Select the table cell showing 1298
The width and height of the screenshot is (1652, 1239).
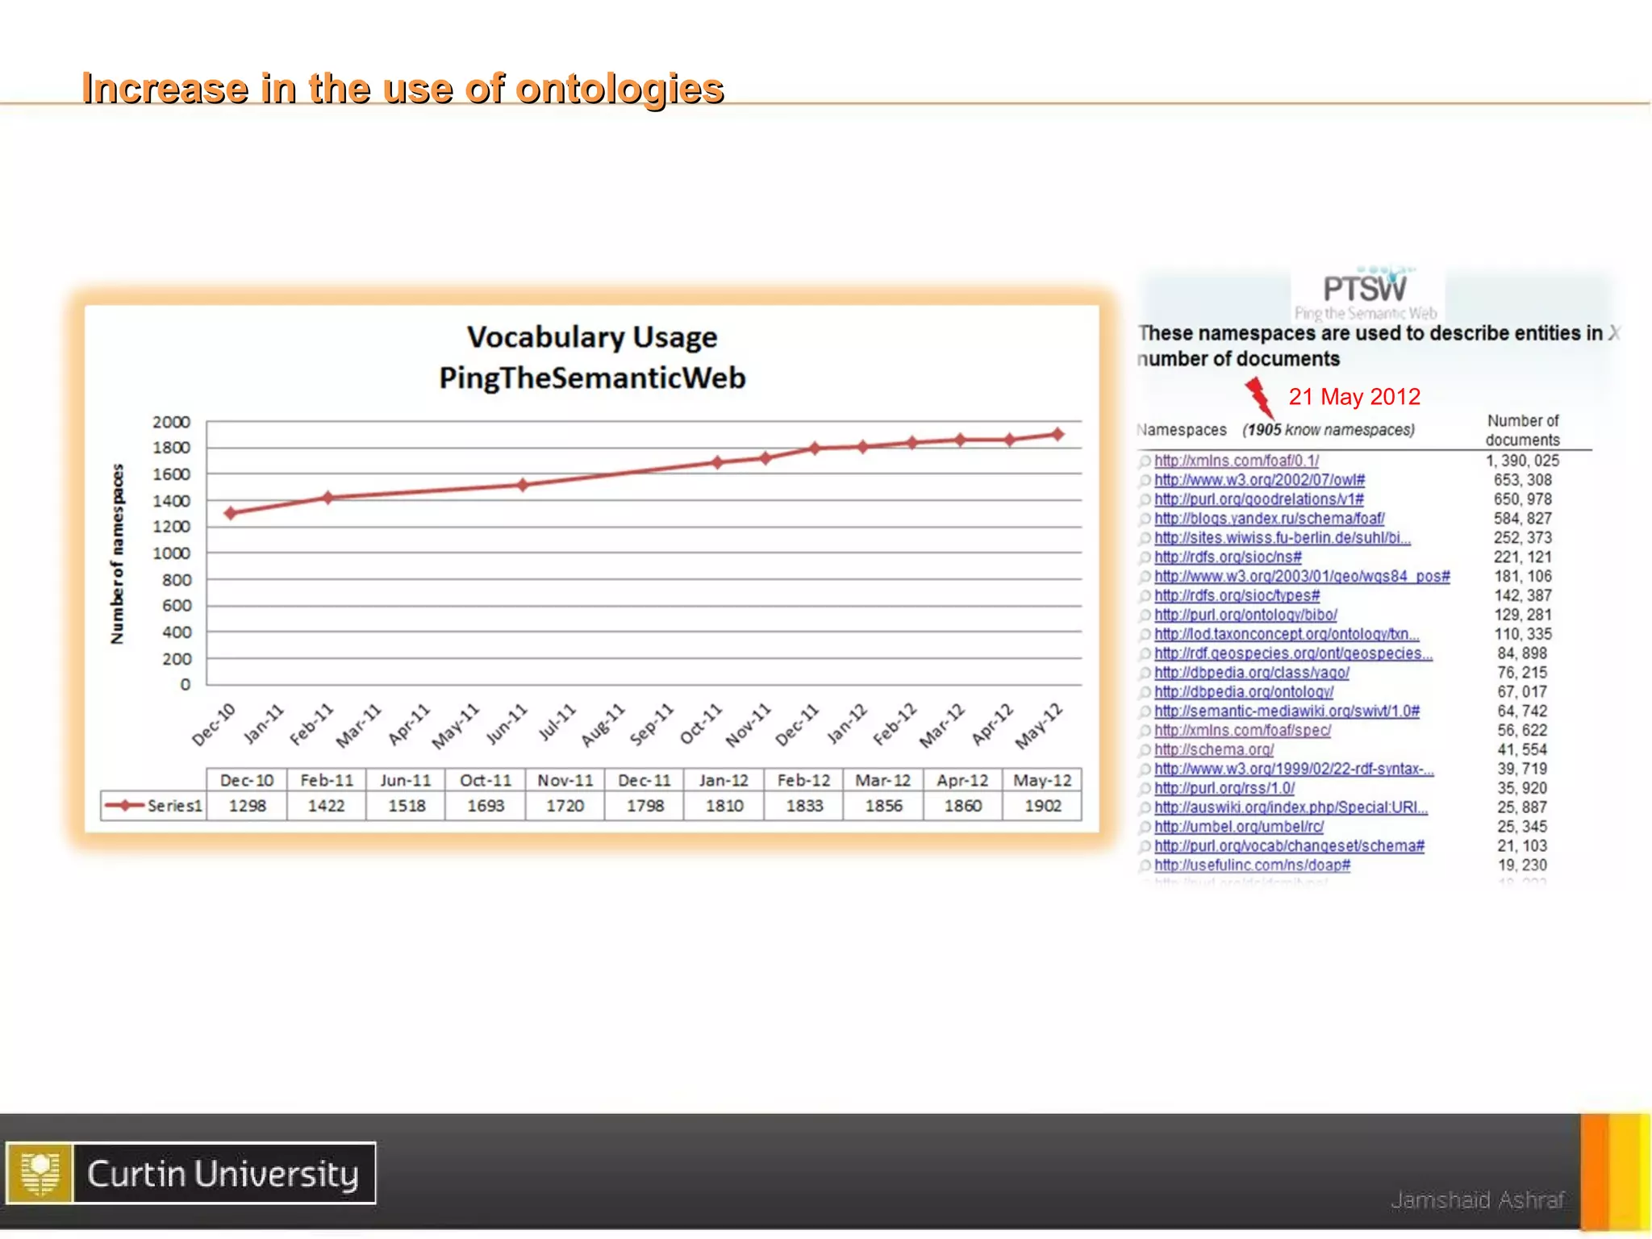coord(247,806)
